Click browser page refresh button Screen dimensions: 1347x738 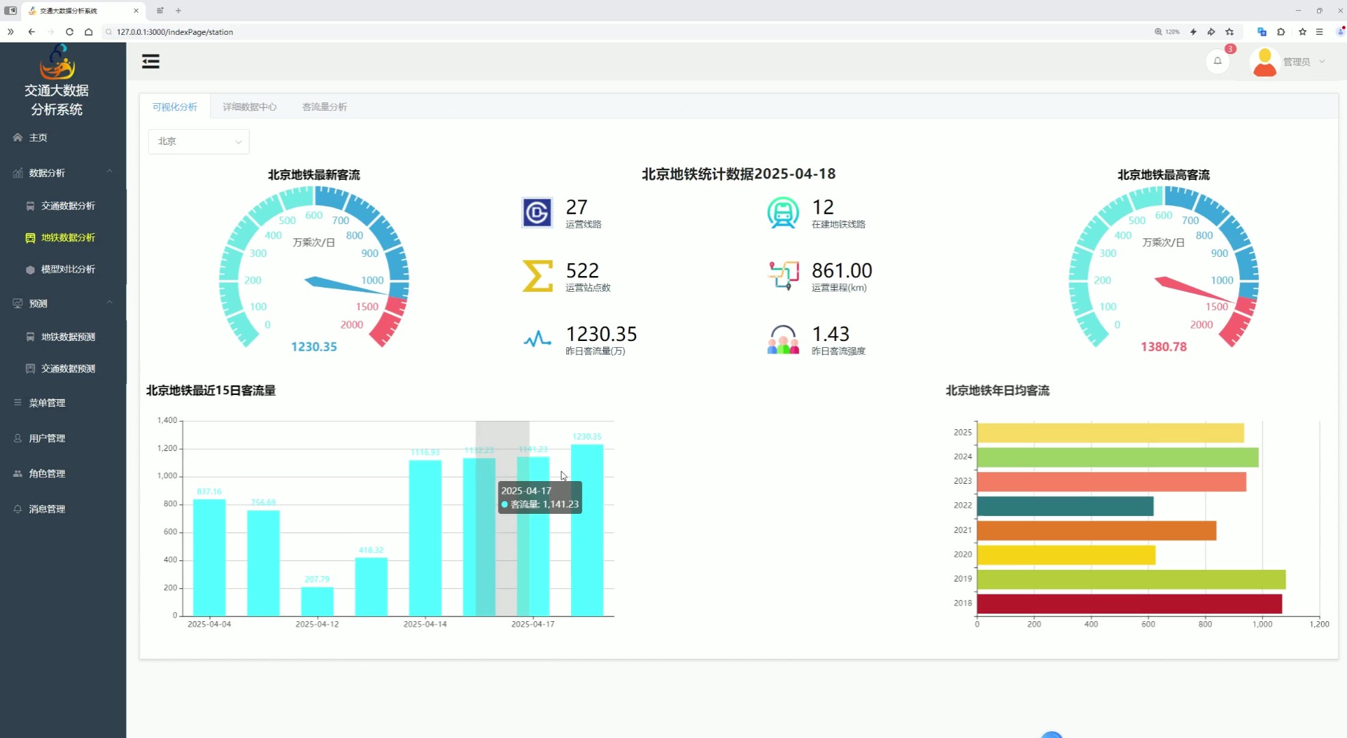(x=70, y=31)
